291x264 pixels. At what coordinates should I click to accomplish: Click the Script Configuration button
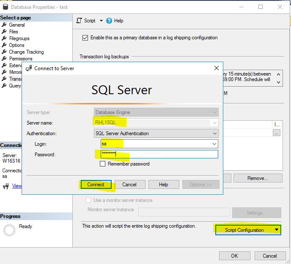[247, 230]
